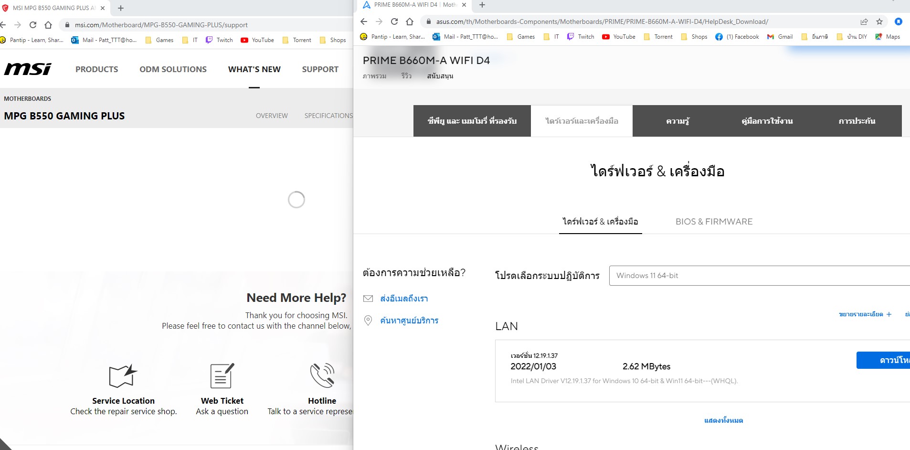Download the Intel LAN Driver 12.19.1.37
The width and height of the screenshot is (910, 450).
tap(883, 360)
